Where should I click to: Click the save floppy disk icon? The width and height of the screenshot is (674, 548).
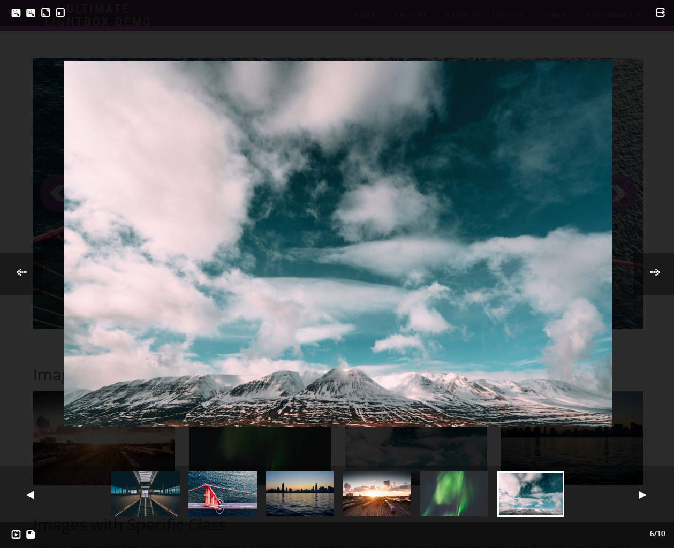(31, 534)
